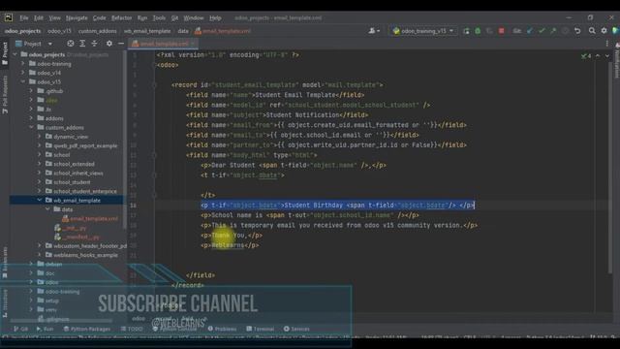This screenshot has height=349, width=620.
Task: Click Collapse All in Project panel
Action: click(95, 44)
